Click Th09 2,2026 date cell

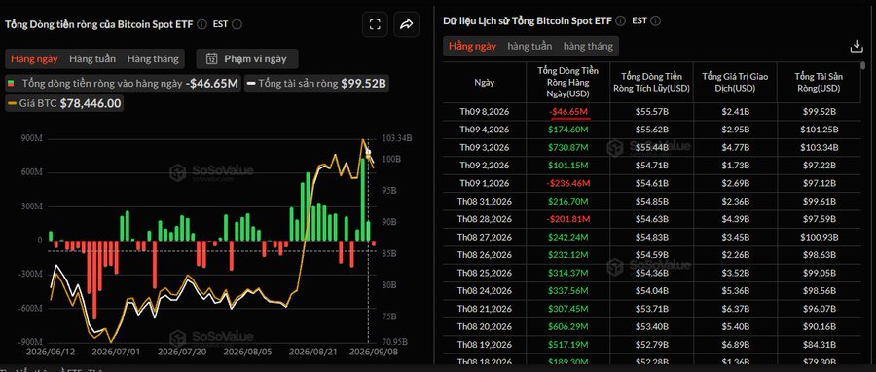point(485,166)
